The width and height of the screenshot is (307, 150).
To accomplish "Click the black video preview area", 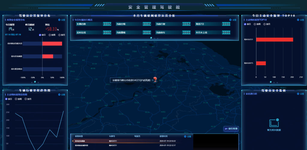I will click(216, 142).
